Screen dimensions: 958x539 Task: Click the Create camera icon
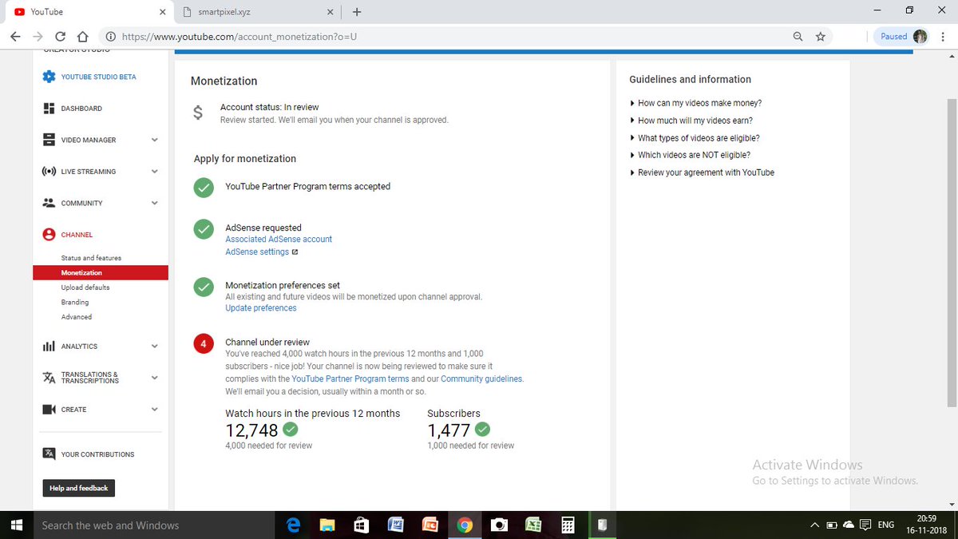[x=49, y=410]
